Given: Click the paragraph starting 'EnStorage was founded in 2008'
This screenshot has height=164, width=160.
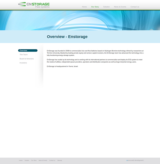Looking at the screenshot, I should 95,53.
